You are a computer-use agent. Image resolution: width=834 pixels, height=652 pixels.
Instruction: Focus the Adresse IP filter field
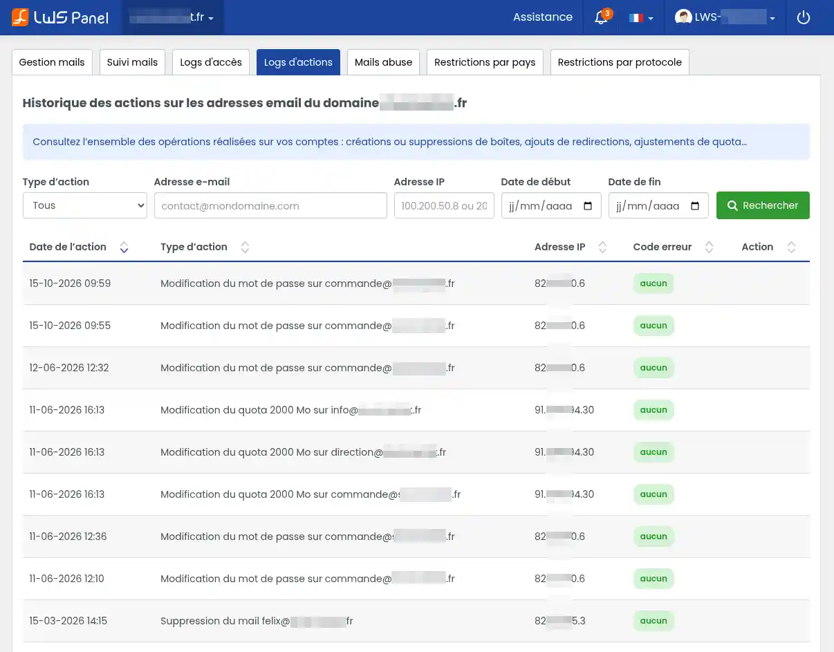pos(444,205)
